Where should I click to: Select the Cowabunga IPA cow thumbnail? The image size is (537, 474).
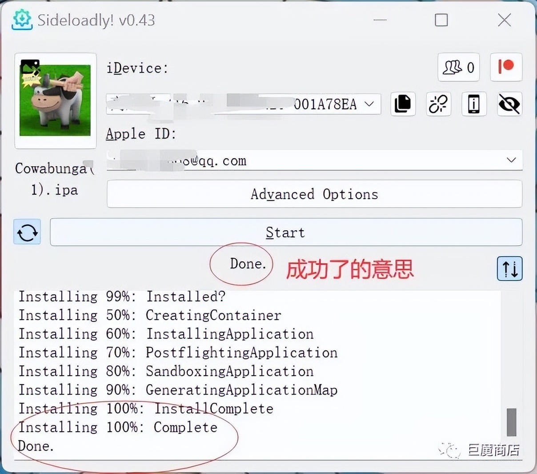pyautogui.click(x=55, y=100)
